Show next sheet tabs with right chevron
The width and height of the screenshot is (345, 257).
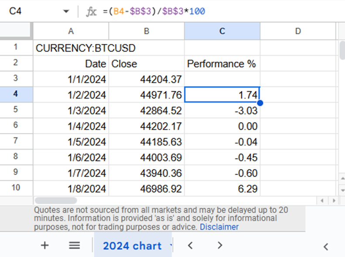pyautogui.click(x=220, y=245)
